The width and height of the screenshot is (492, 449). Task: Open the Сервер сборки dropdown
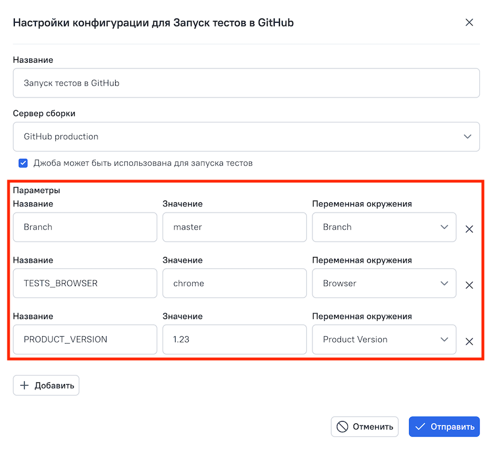click(246, 137)
